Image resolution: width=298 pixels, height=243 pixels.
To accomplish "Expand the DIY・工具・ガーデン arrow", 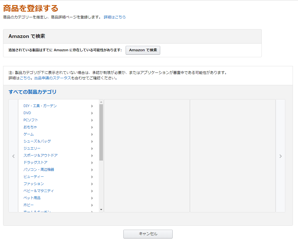I will point(92,106).
